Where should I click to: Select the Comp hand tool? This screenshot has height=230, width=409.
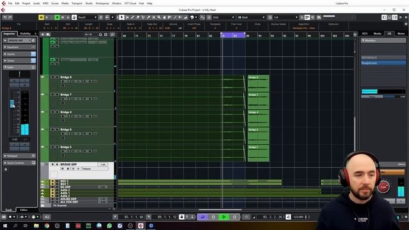pos(164,17)
